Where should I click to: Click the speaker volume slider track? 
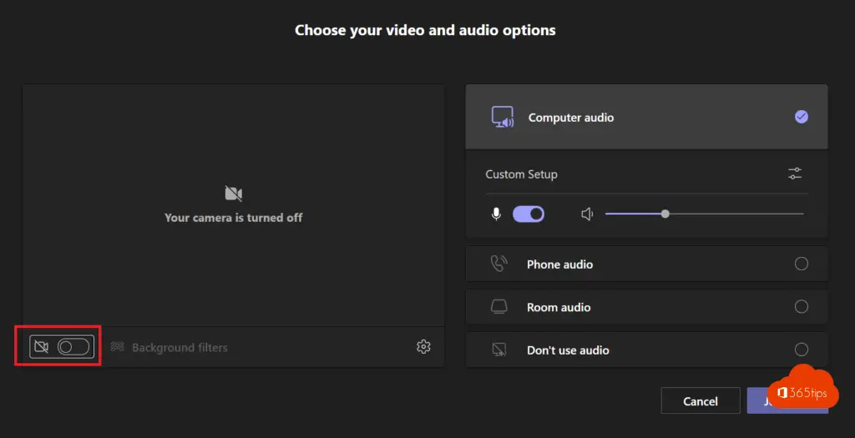[735, 214]
